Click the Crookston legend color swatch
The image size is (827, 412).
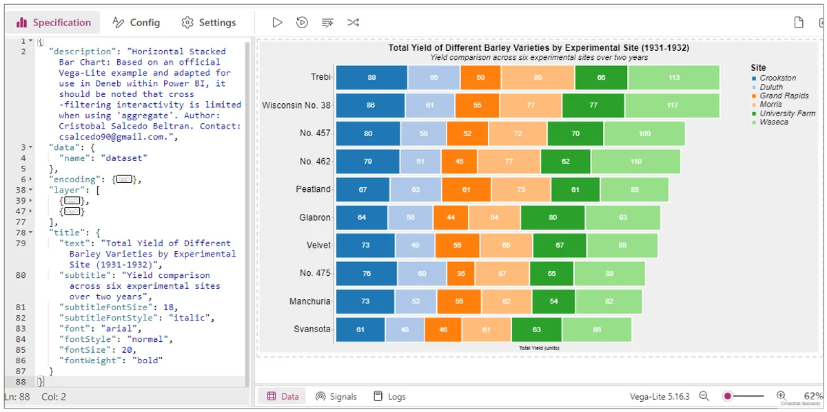755,78
